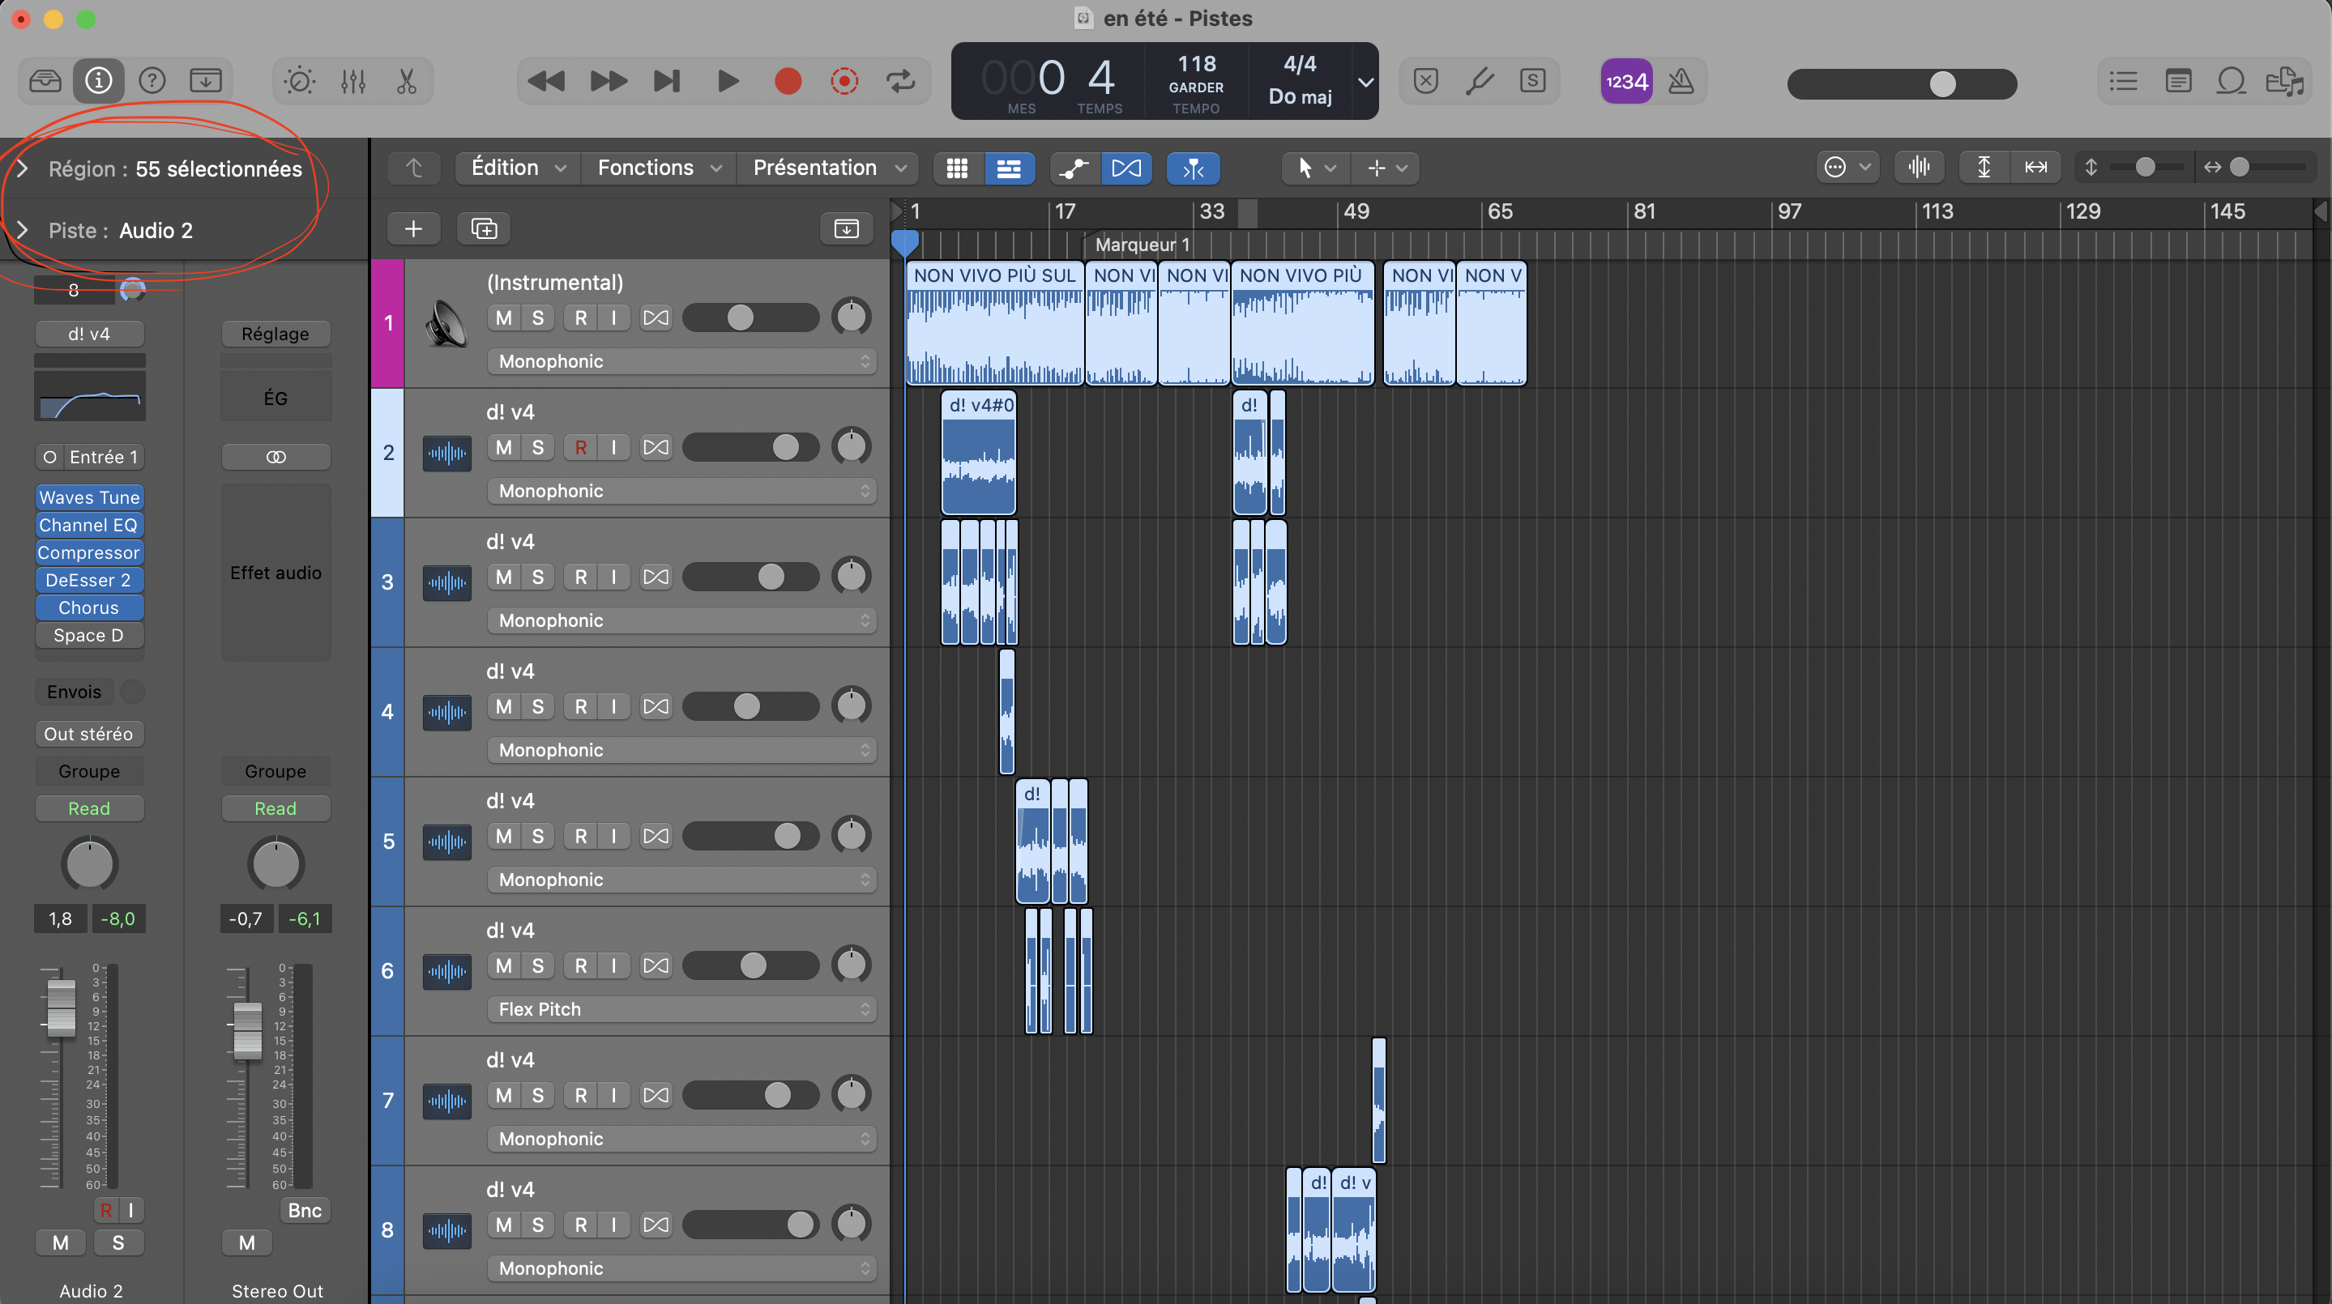Go to the end of project
The width and height of the screenshot is (2332, 1304).
(667, 82)
